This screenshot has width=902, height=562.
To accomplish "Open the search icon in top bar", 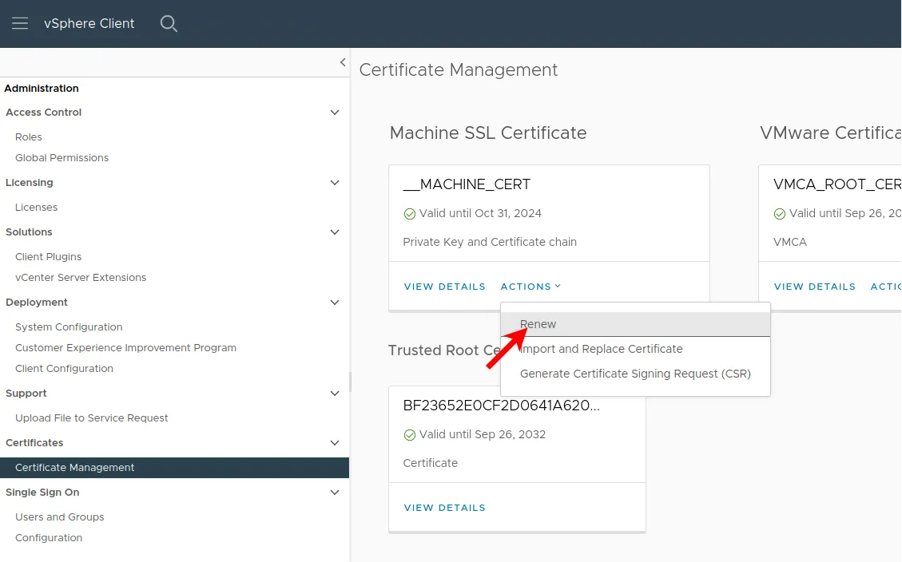I will click(x=169, y=24).
